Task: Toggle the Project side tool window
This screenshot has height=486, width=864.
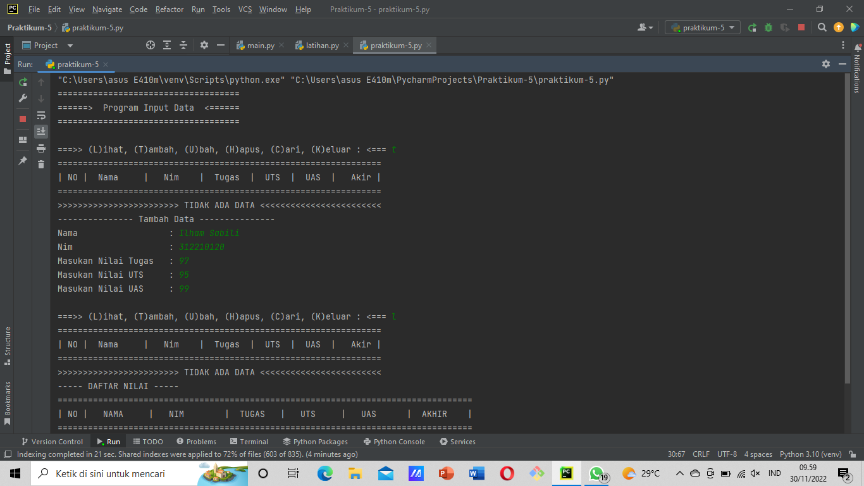Action: pyautogui.click(x=8, y=58)
